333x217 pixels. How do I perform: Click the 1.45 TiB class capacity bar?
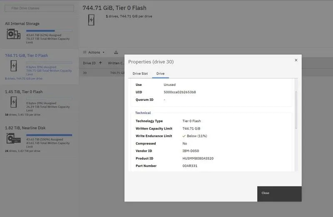pyautogui.click(x=49, y=99)
